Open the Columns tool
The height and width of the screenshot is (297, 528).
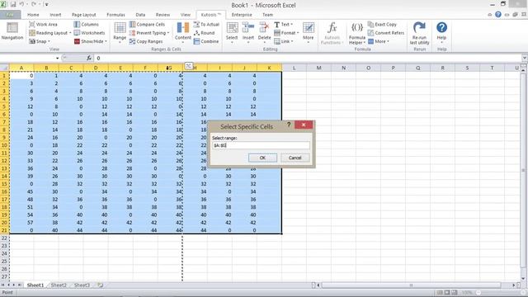(86, 25)
